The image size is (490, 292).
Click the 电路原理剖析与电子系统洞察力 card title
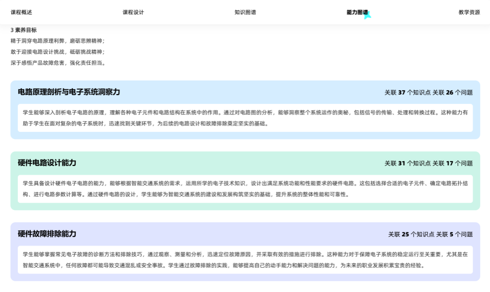69,92
